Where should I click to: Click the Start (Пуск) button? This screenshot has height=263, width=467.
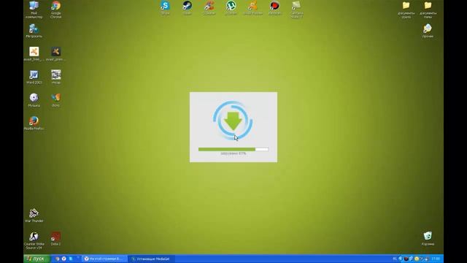tap(37, 259)
